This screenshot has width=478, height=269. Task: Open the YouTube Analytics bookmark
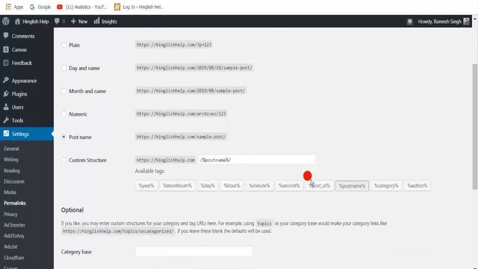[x=82, y=7]
